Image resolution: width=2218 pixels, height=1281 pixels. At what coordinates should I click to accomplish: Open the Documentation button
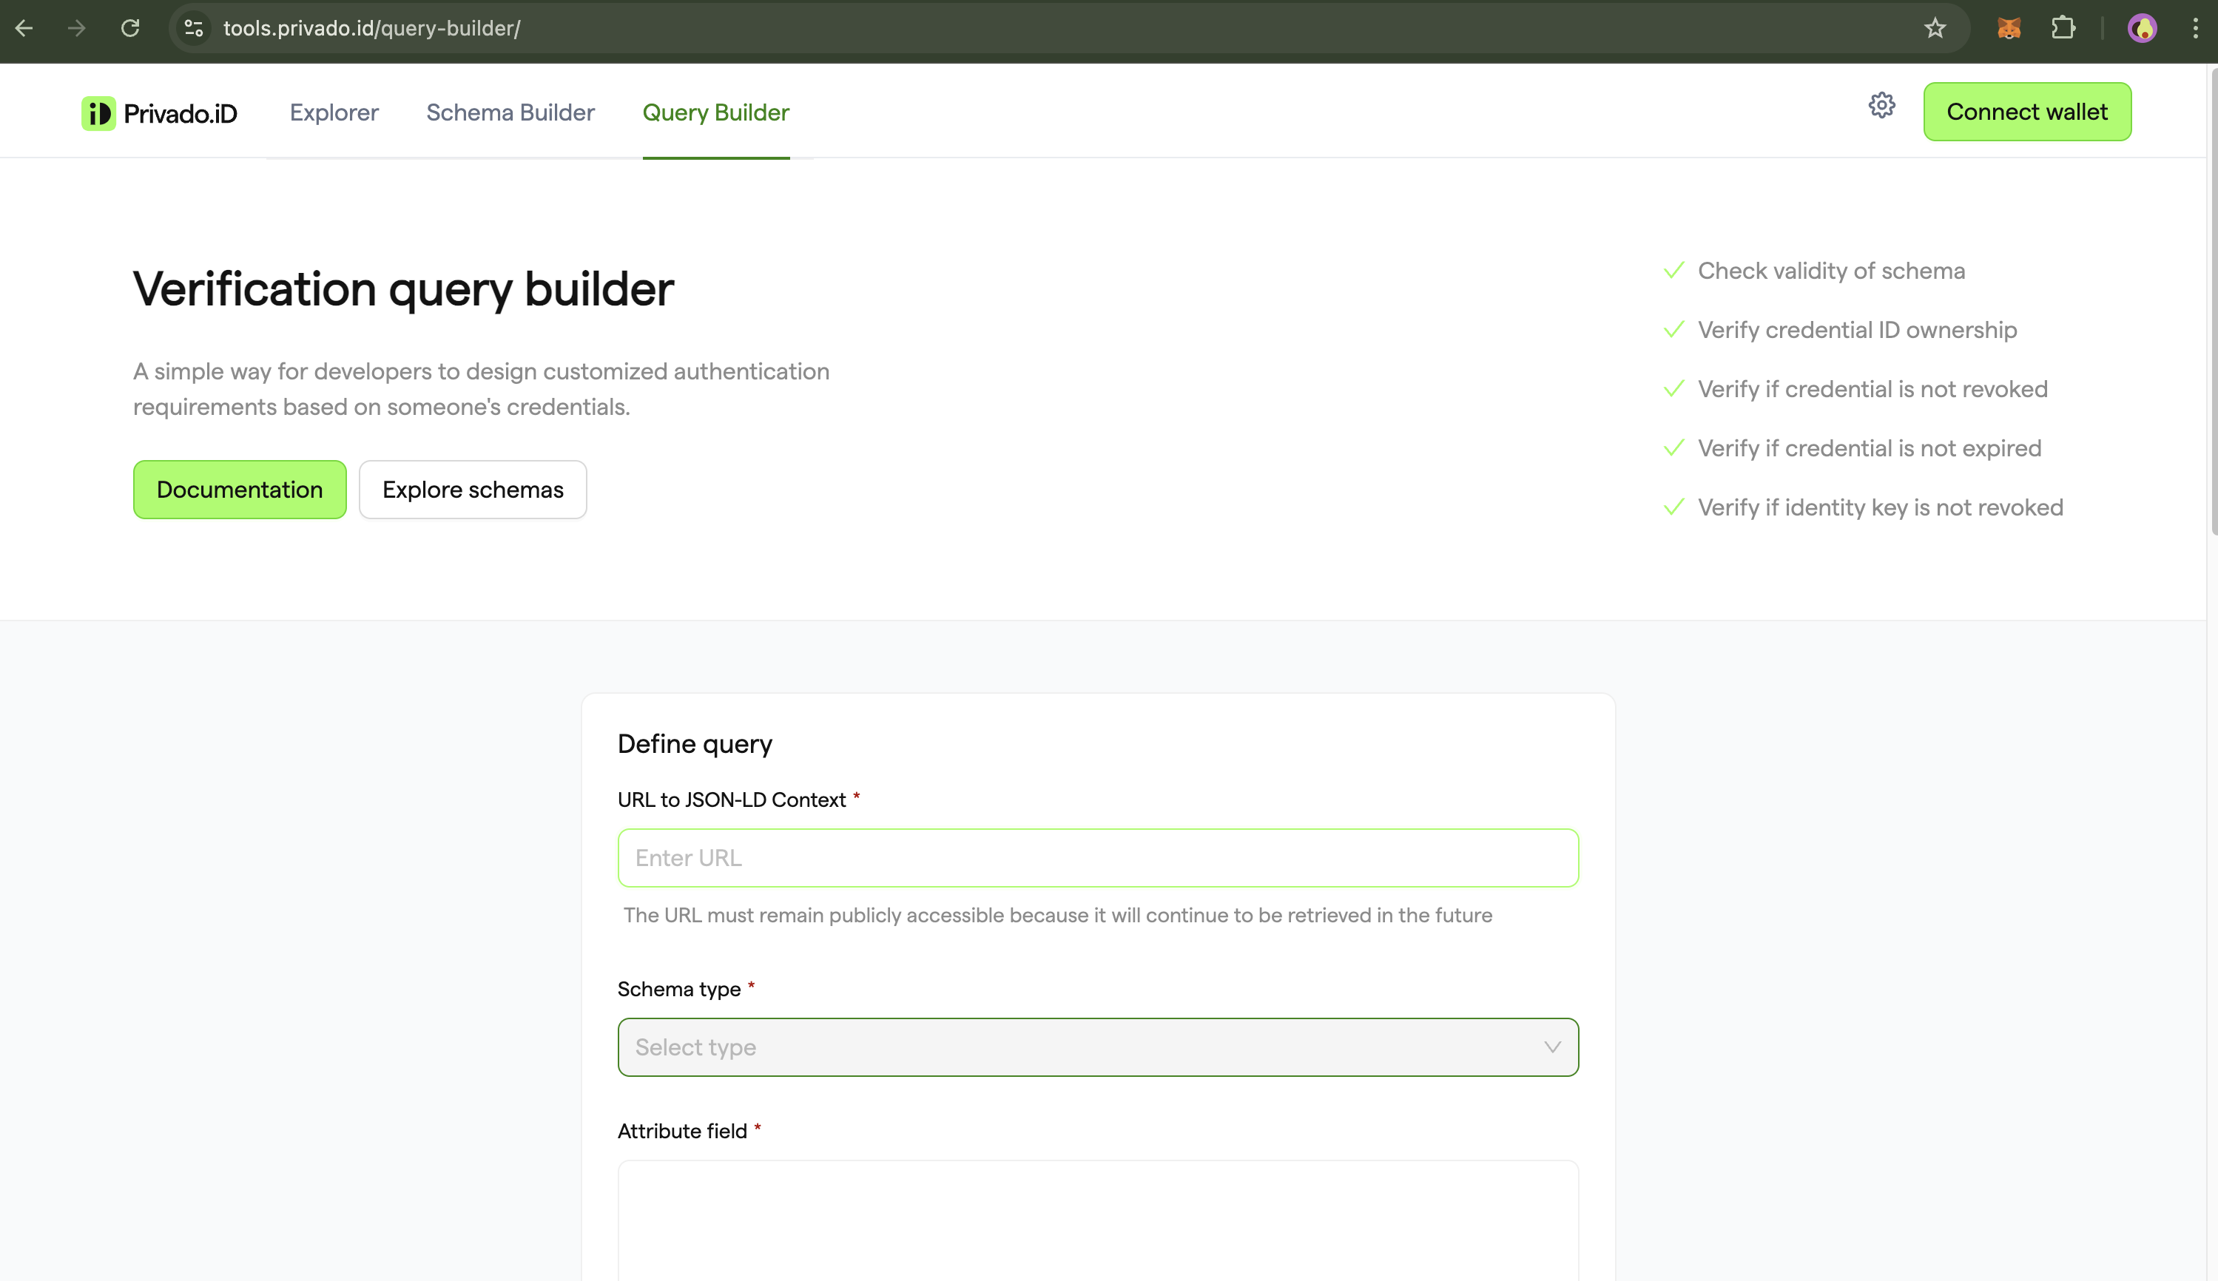point(239,489)
